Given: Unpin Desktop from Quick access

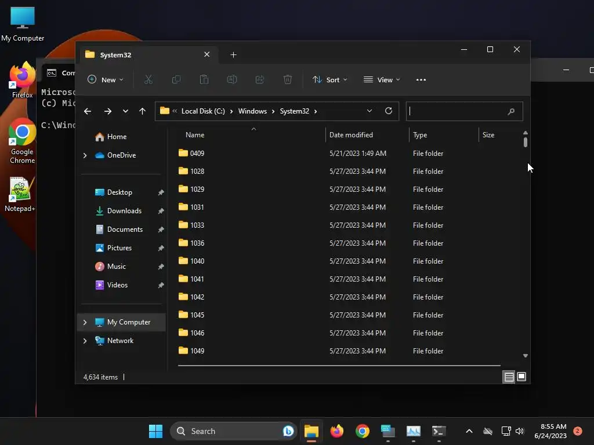Looking at the screenshot, I should [161, 192].
